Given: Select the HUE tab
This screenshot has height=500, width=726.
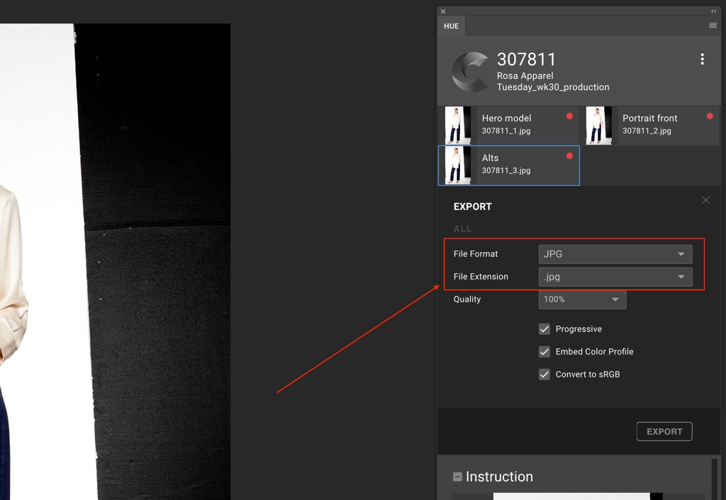Looking at the screenshot, I should tap(451, 26).
